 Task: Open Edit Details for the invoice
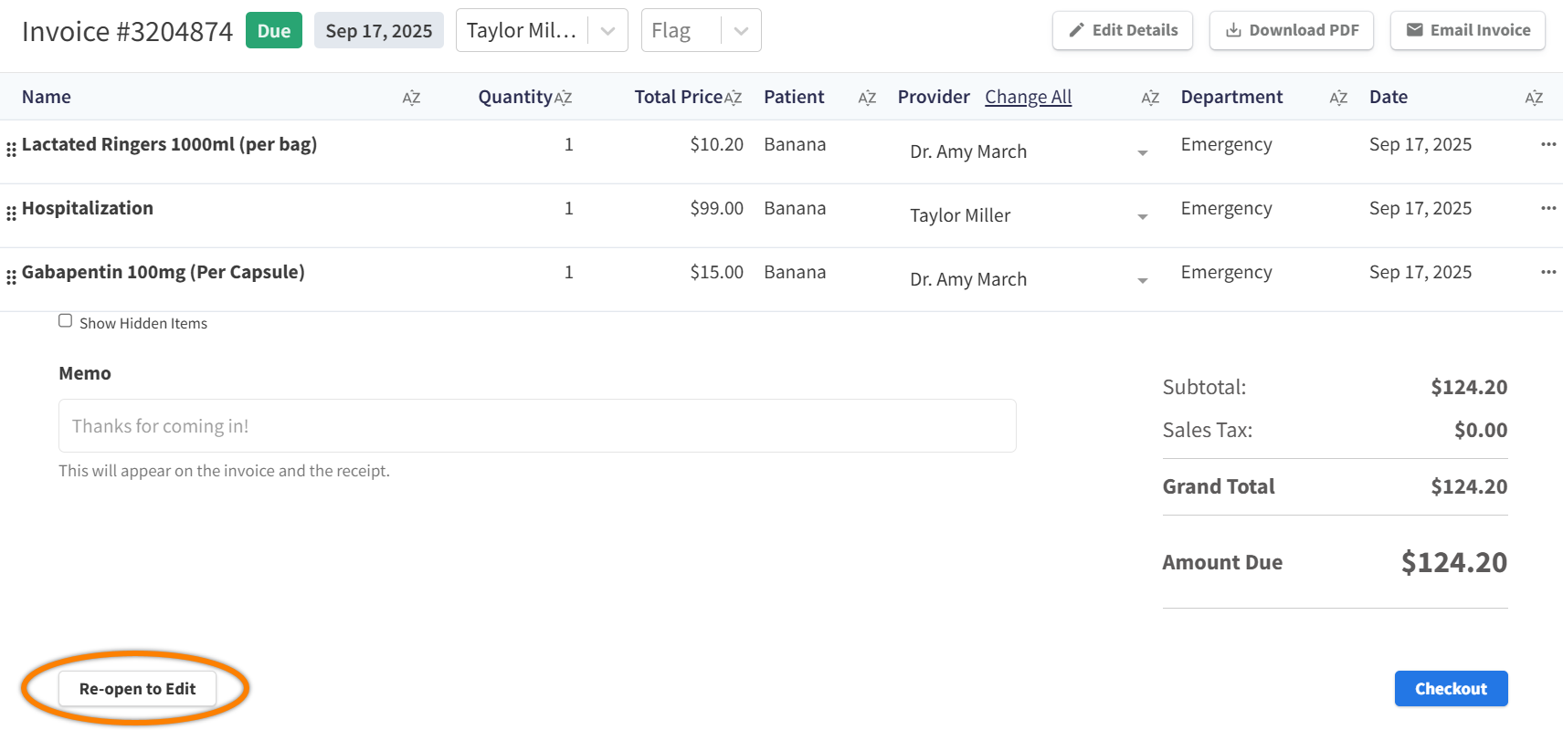(1122, 30)
